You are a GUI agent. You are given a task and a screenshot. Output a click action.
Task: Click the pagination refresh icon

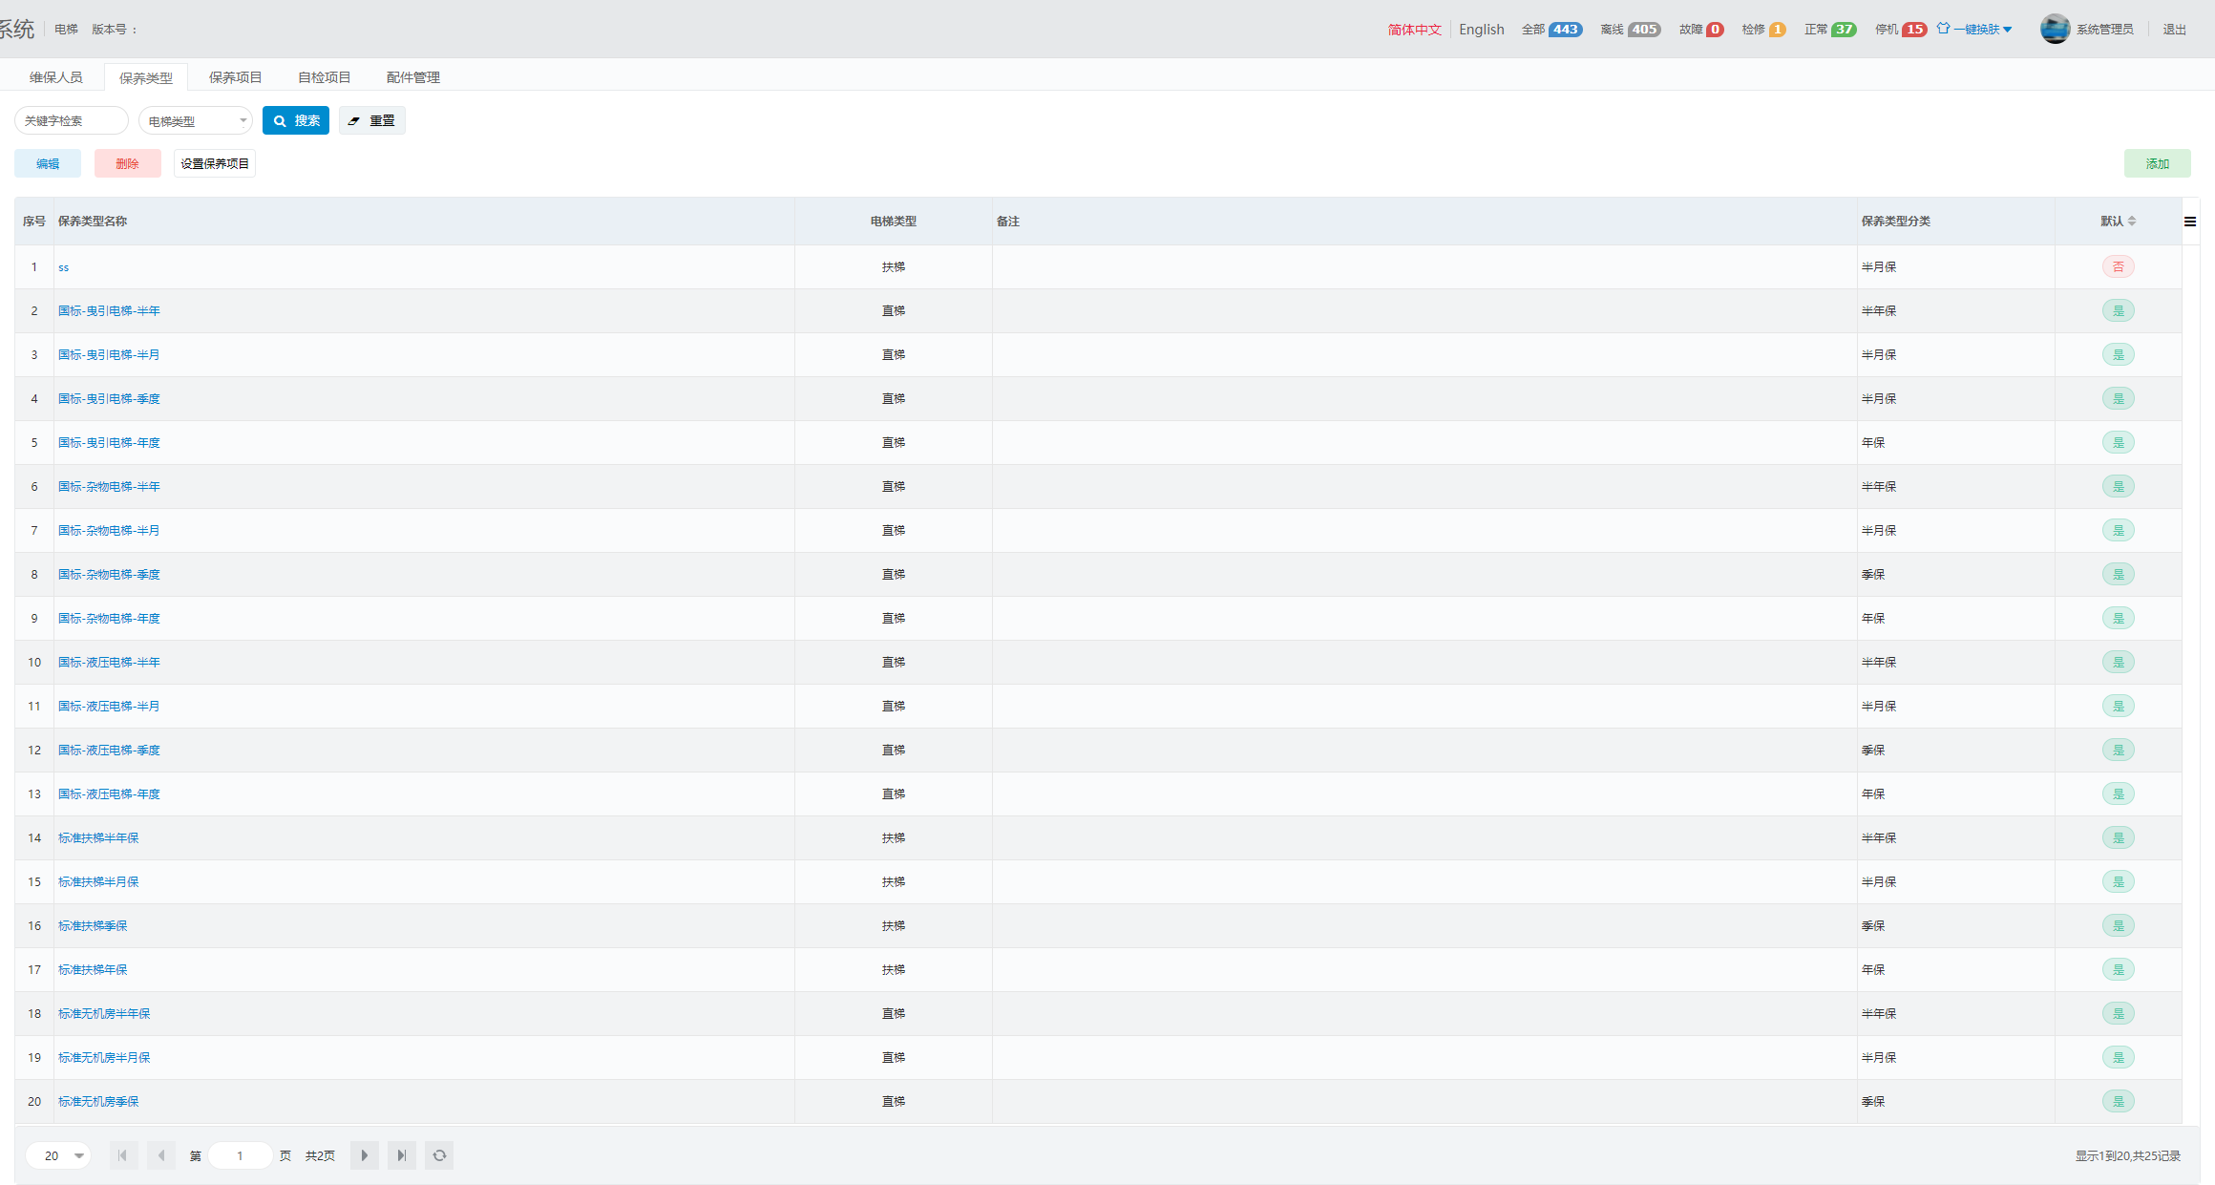click(439, 1155)
